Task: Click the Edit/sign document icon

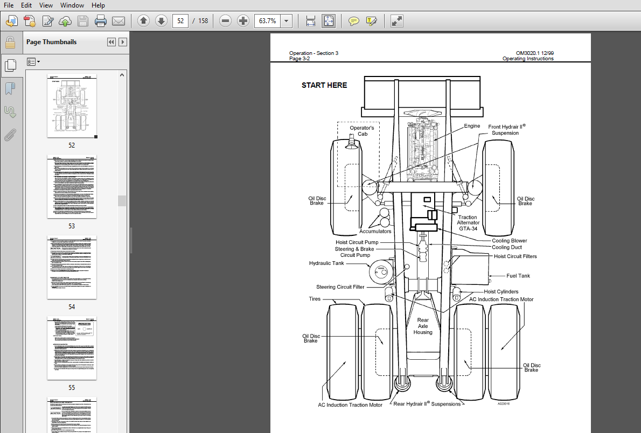Action: click(x=47, y=21)
